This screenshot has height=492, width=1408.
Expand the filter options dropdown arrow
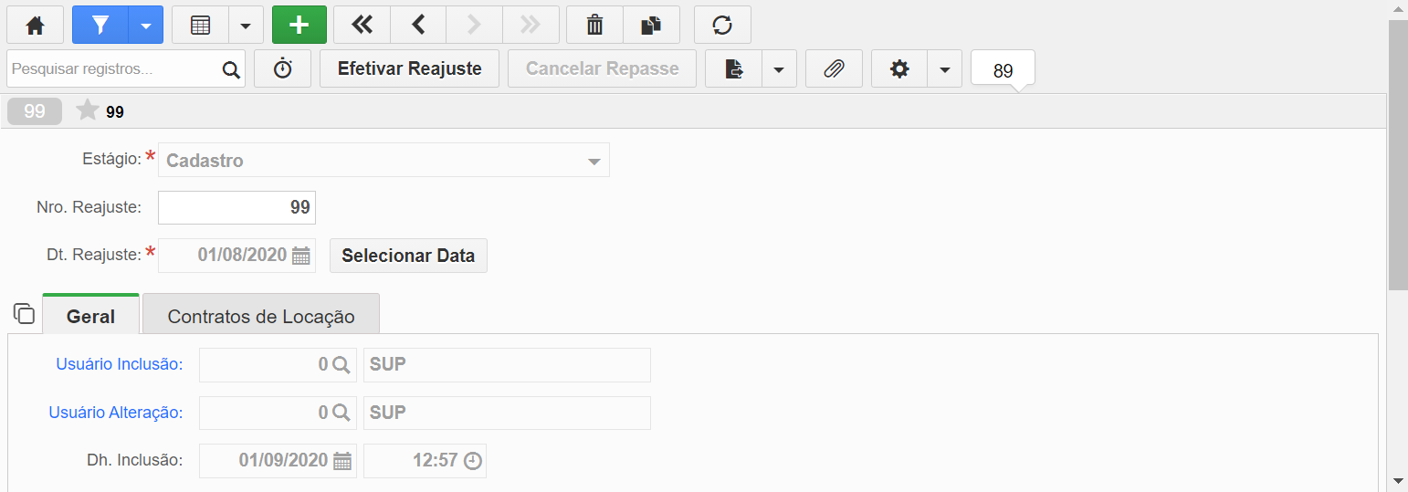pyautogui.click(x=146, y=25)
